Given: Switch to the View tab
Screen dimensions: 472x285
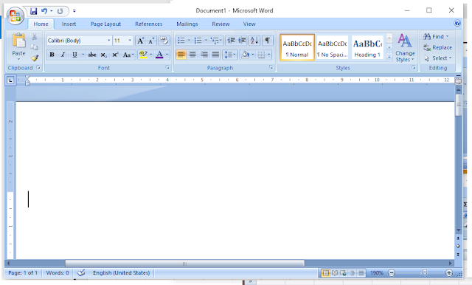Looking at the screenshot, I should coord(249,24).
